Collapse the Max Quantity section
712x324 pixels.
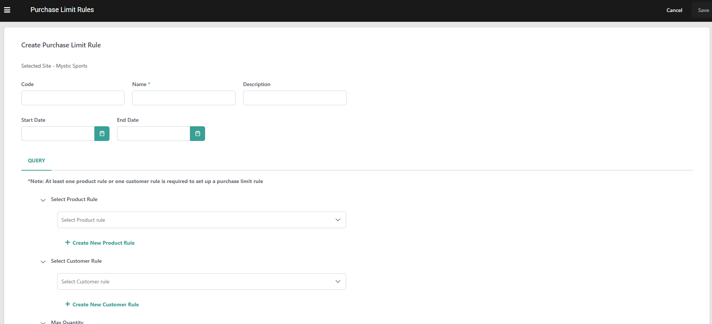tap(43, 322)
